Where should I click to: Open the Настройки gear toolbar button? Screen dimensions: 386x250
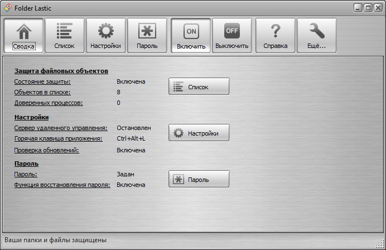tap(106, 35)
